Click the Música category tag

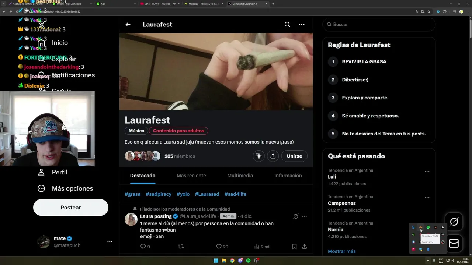tap(136, 131)
